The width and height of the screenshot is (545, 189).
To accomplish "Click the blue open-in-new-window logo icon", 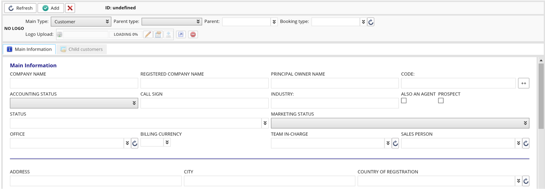I will pyautogui.click(x=181, y=35).
